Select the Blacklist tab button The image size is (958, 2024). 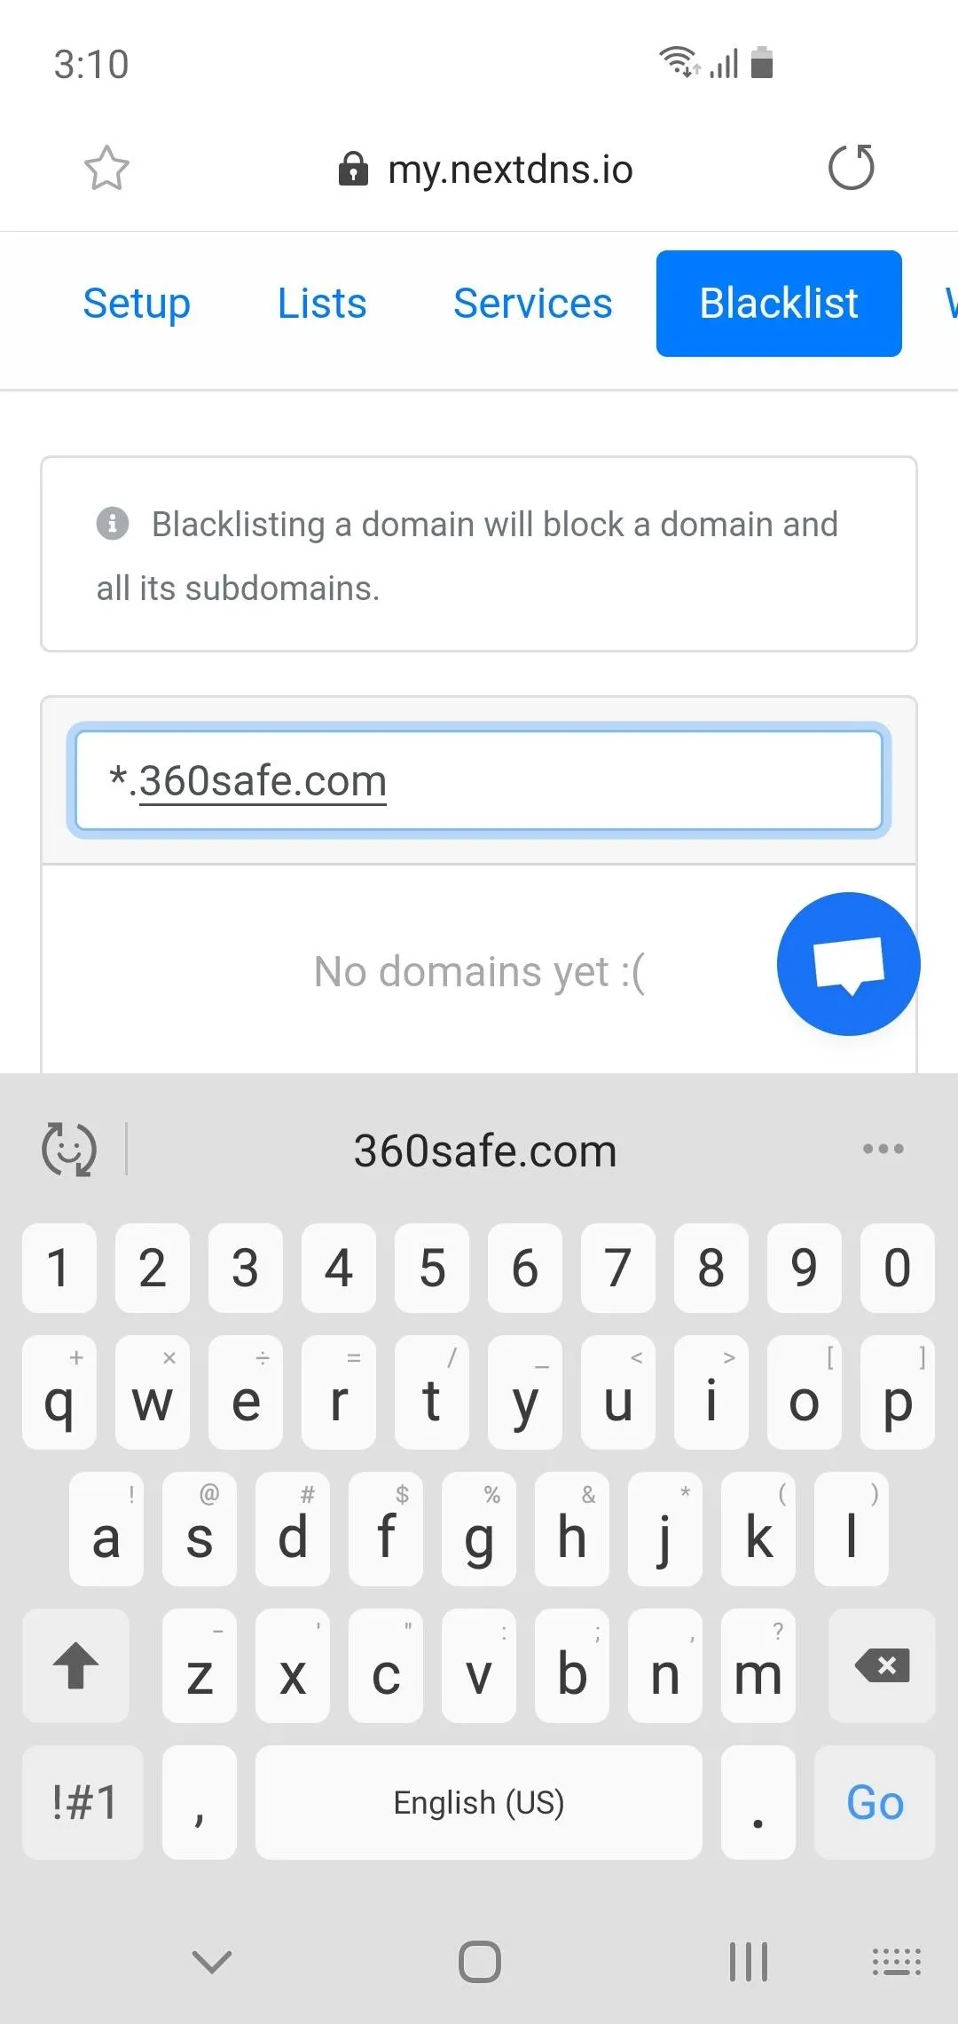(x=779, y=304)
